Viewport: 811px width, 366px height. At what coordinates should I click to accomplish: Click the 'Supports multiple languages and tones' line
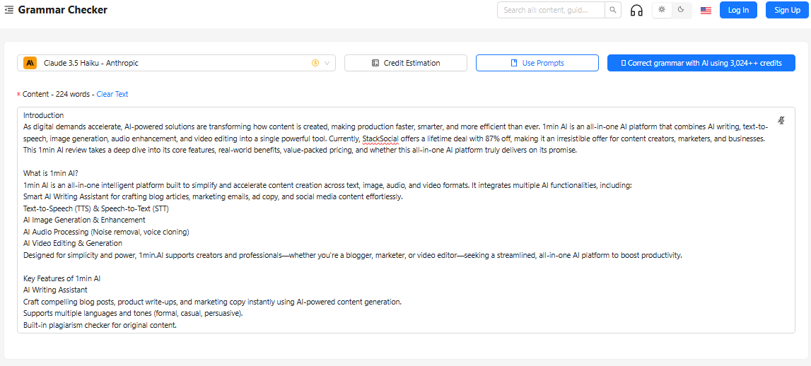pos(134,313)
